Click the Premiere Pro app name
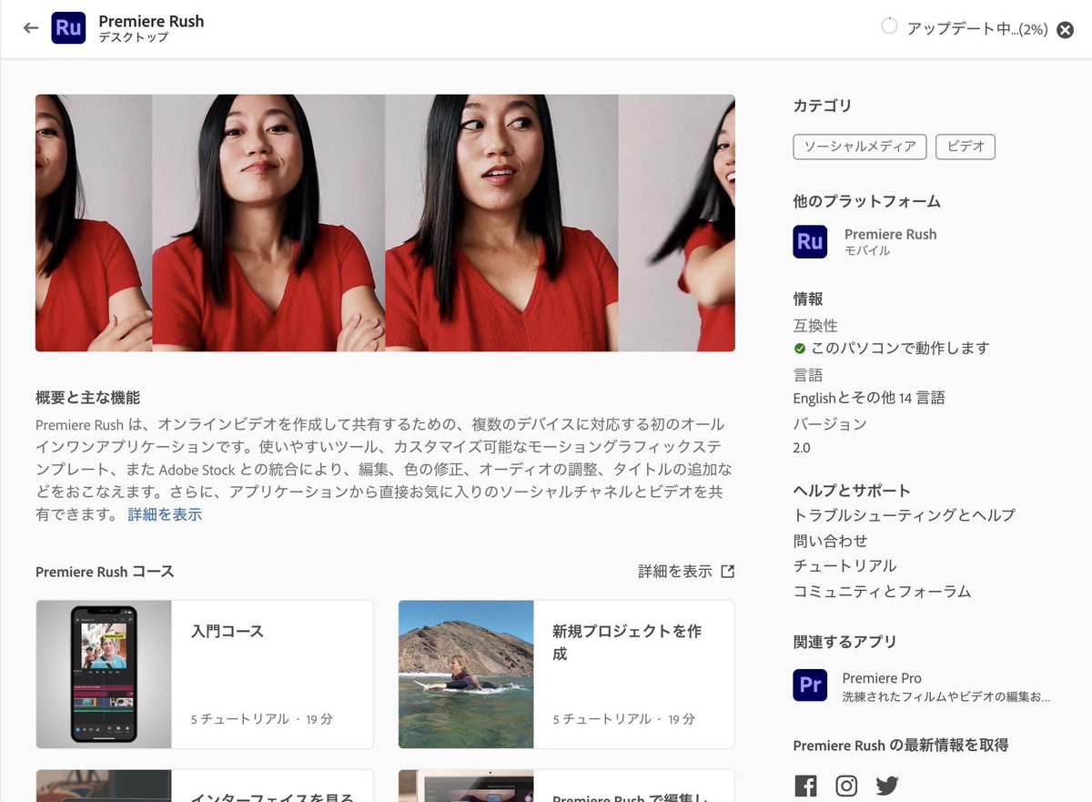1092x802 pixels. [x=882, y=678]
